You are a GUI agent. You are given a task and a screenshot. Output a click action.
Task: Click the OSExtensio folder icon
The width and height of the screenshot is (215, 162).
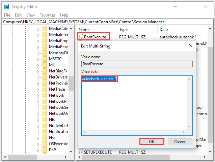tap(45, 144)
